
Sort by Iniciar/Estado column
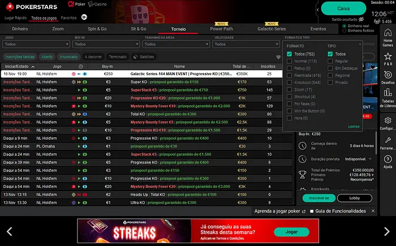click(x=19, y=66)
